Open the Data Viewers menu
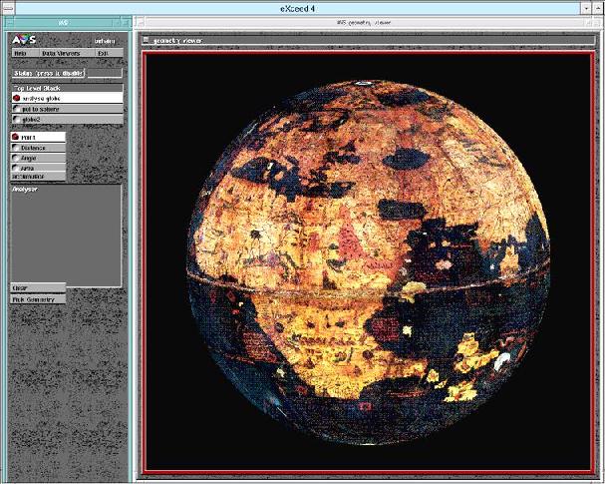Image resolution: width=605 pixels, height=484 pixels. 67,53
